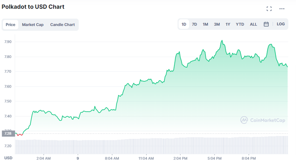The width and height of the screenshot is (296, 161).
Task: Click the 7.70 y-axis label
Action: point(8,71)
